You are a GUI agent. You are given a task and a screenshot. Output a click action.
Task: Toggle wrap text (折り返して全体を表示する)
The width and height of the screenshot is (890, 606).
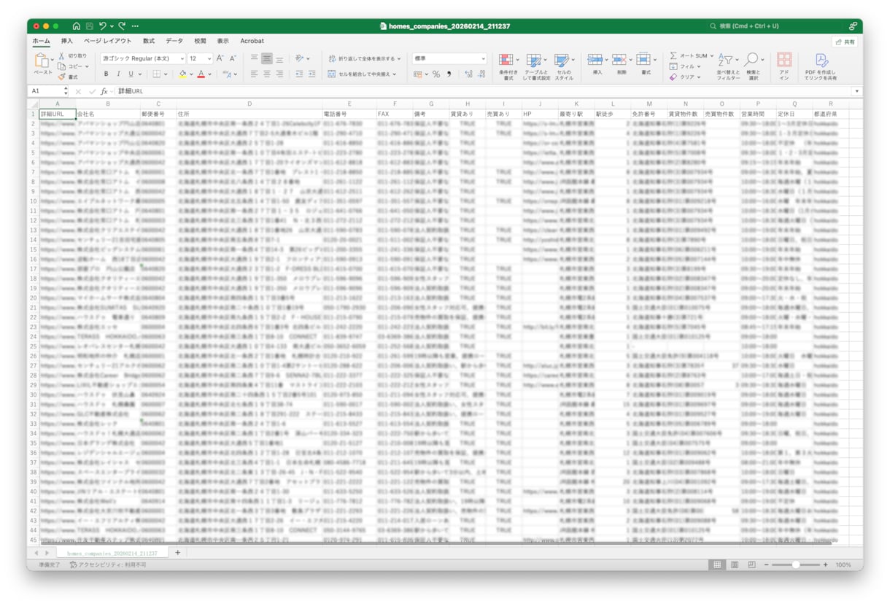(x=364, y=58)
